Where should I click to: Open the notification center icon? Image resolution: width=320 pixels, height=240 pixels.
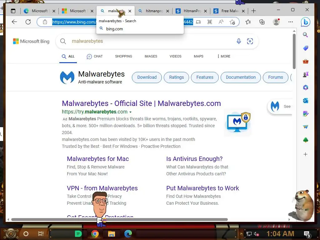(x=307, y=234)
